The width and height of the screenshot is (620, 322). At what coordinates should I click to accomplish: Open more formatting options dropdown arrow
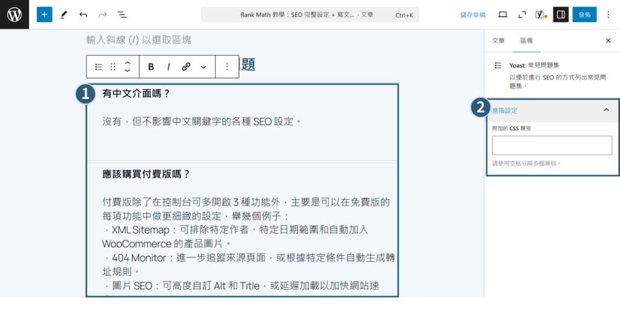coord(203,67)
